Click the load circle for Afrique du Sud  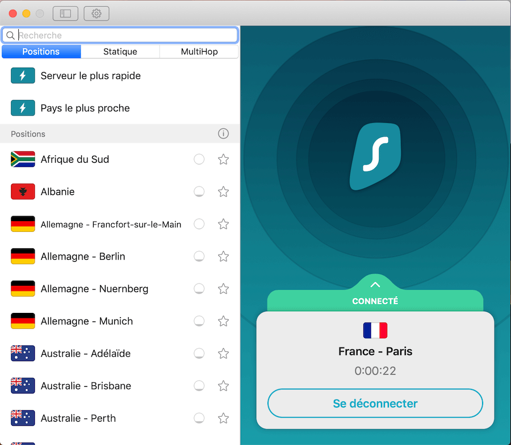click(x=199, y=159)
